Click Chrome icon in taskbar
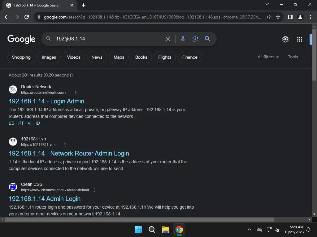 point(179,230)
